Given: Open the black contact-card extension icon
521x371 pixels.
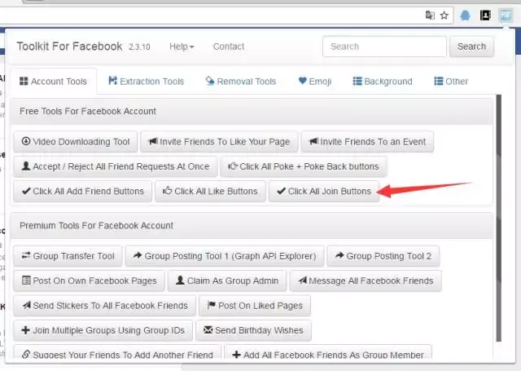Looking at the screenshot, I should (485, 15).
